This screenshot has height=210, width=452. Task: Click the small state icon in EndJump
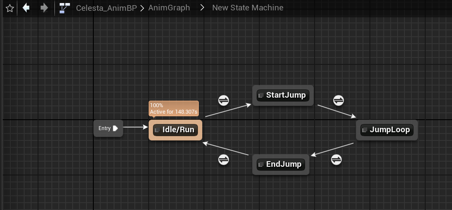click(261, 165)
